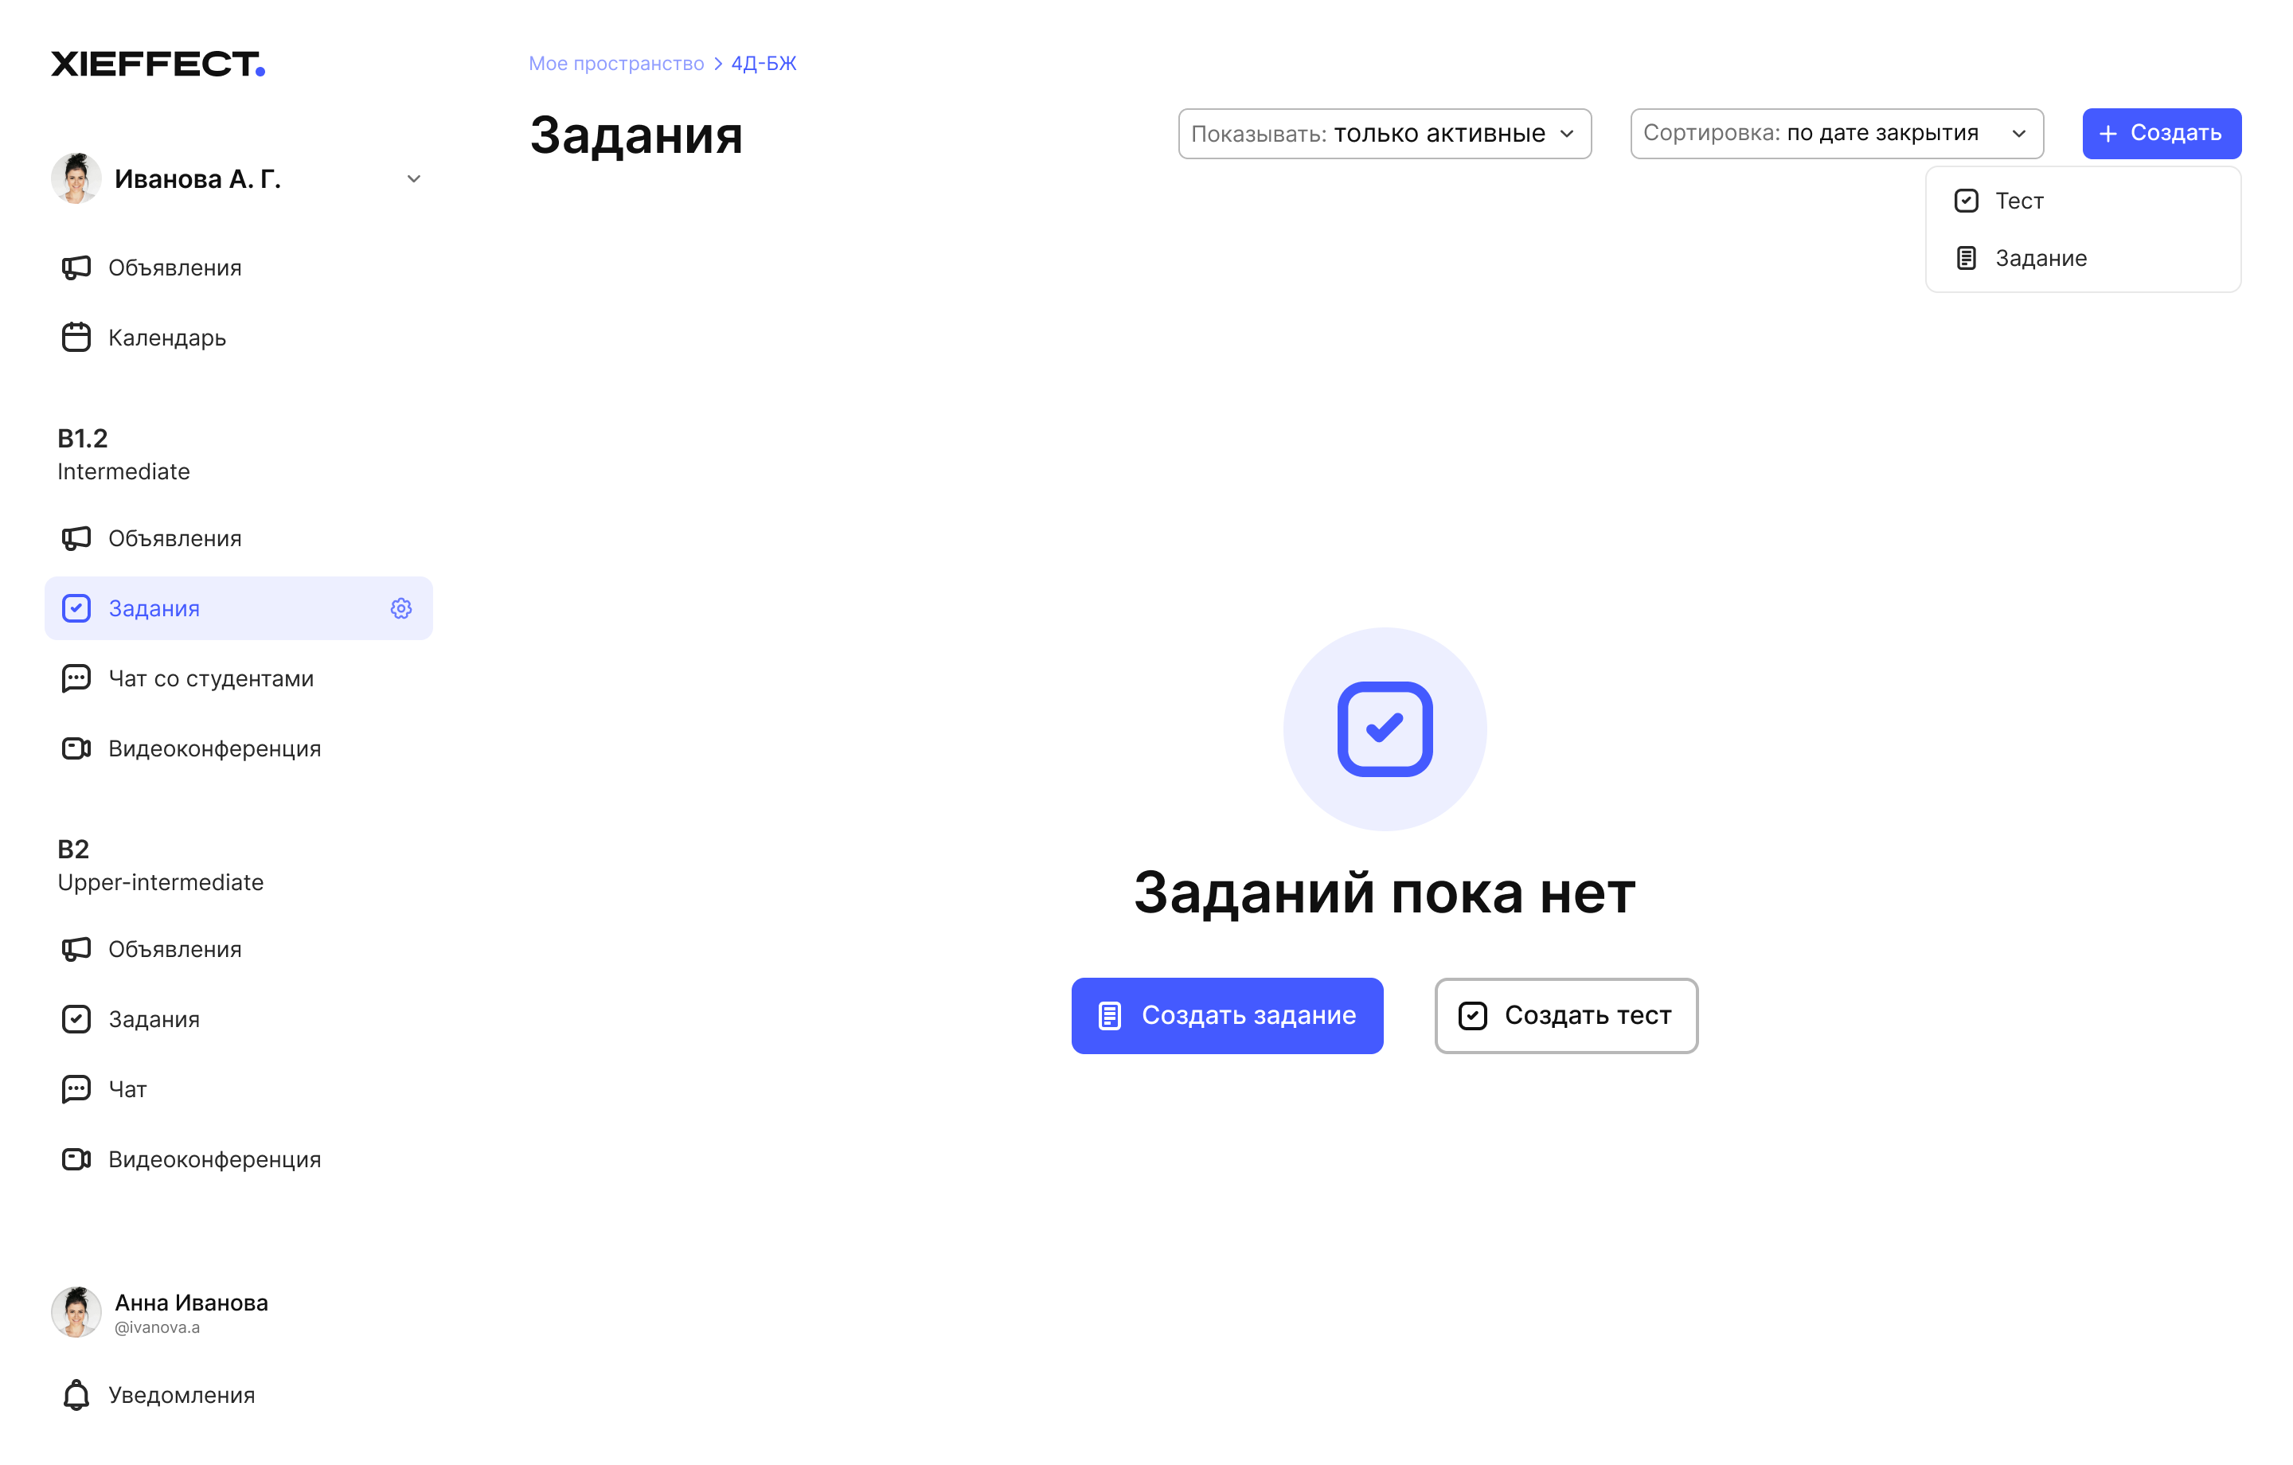The height and width of the screenshot is (1465, 2293).
Task: Click the Intermediate level label
Action: (123, 471)
